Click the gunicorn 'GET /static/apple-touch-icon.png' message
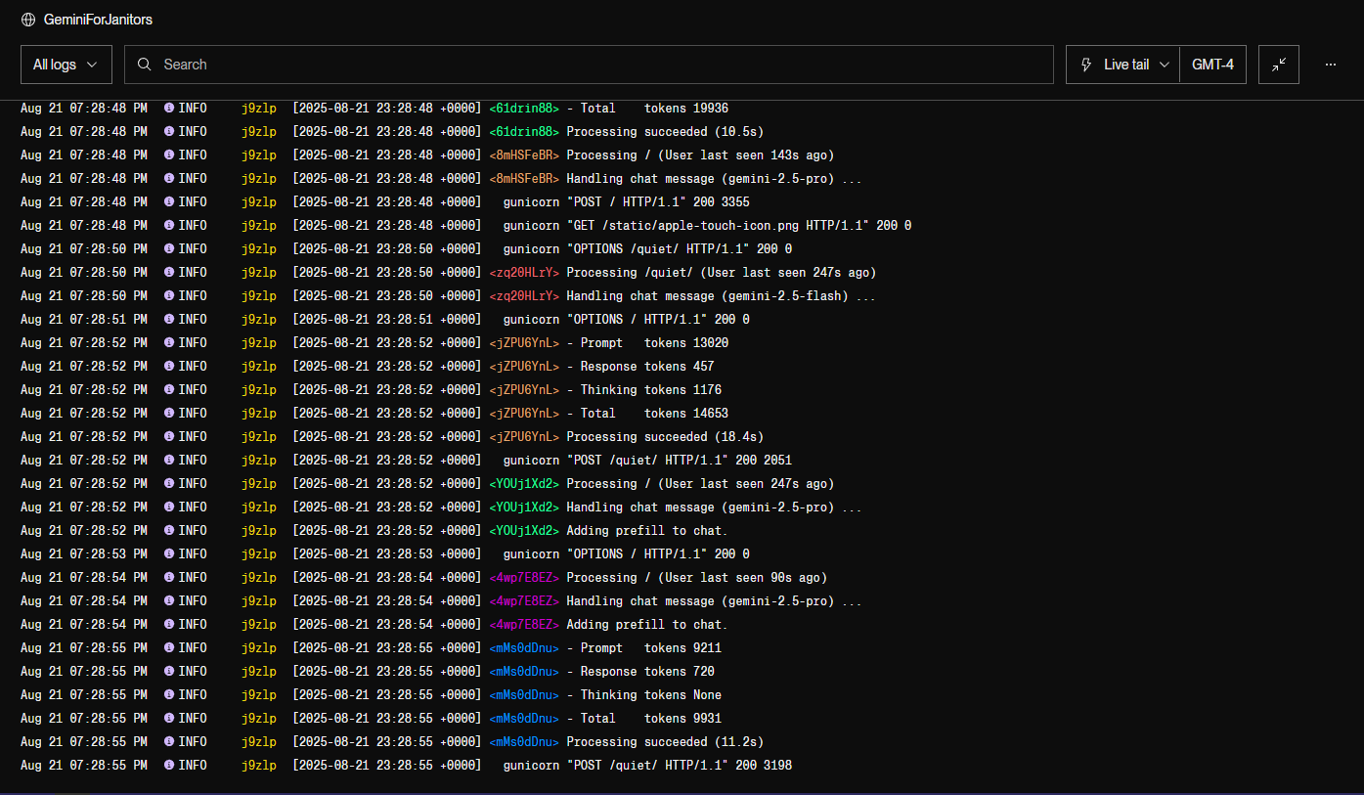The width and height of the screenshot is (1364, 795). [707, 226]
